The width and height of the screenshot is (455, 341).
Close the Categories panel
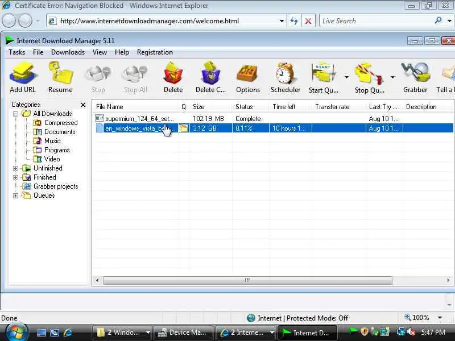pos(83,105)
